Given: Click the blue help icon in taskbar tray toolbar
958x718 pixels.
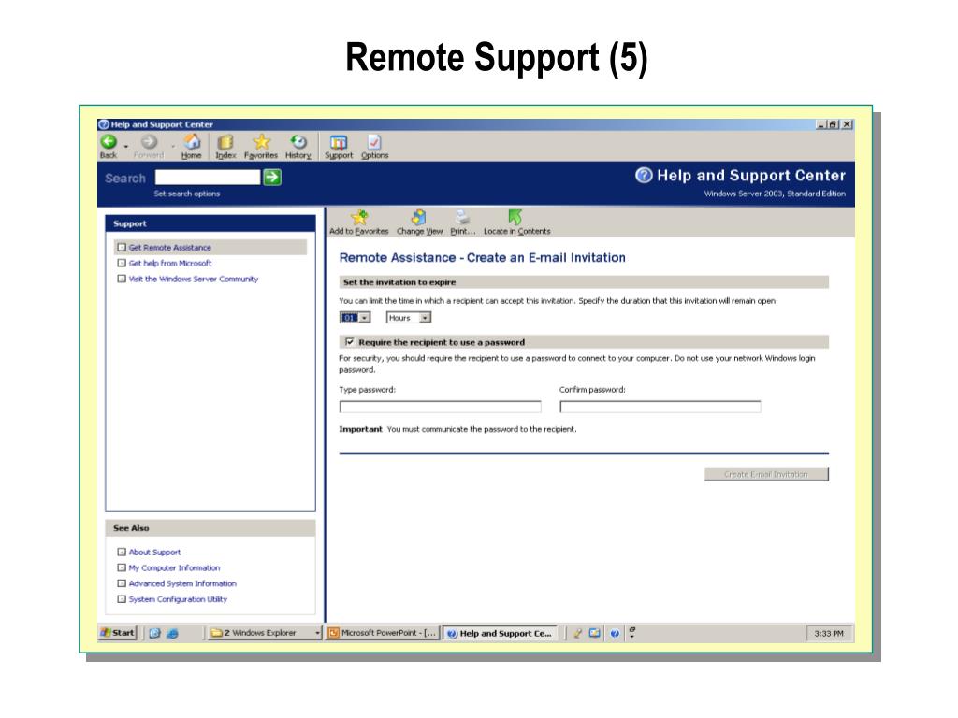Looking at the screenshot, I should (x=615, y=633).
